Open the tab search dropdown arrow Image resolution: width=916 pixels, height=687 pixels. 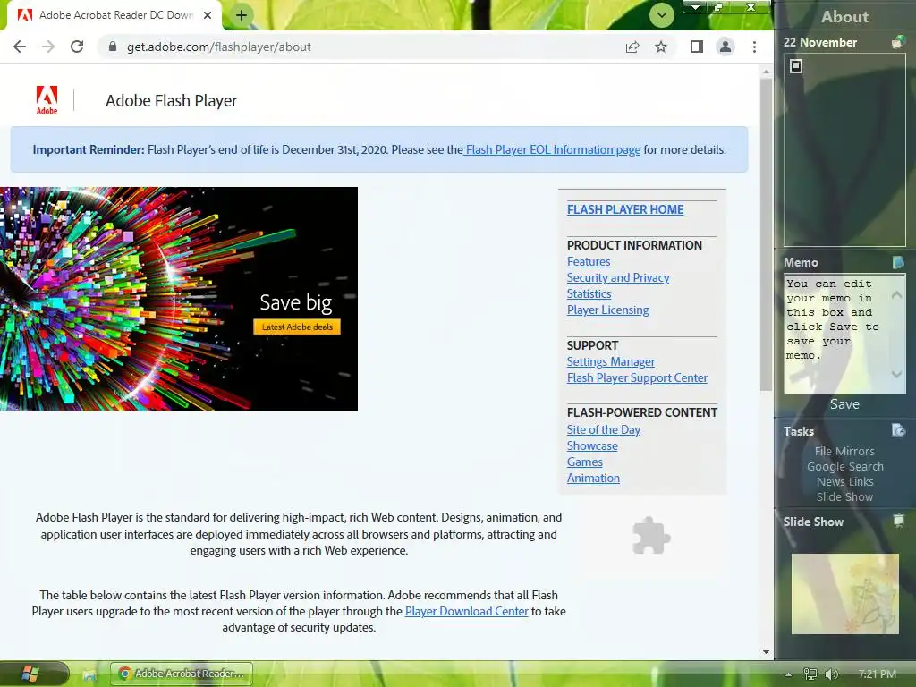tap(661, 15)
